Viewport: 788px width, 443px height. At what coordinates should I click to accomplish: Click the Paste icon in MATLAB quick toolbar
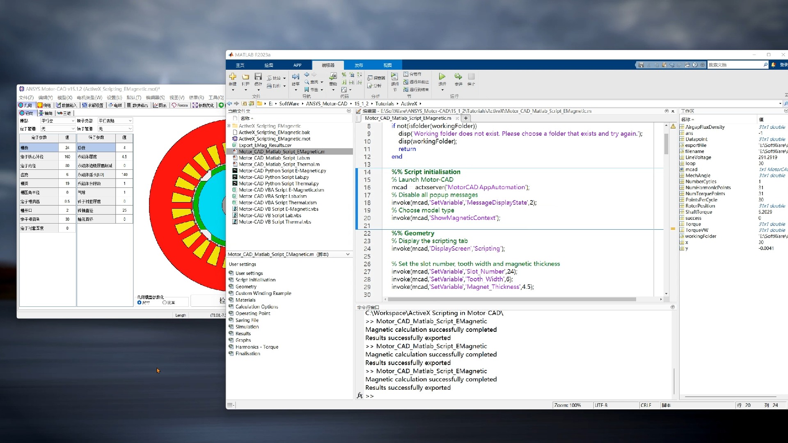(x=664, y=65)
